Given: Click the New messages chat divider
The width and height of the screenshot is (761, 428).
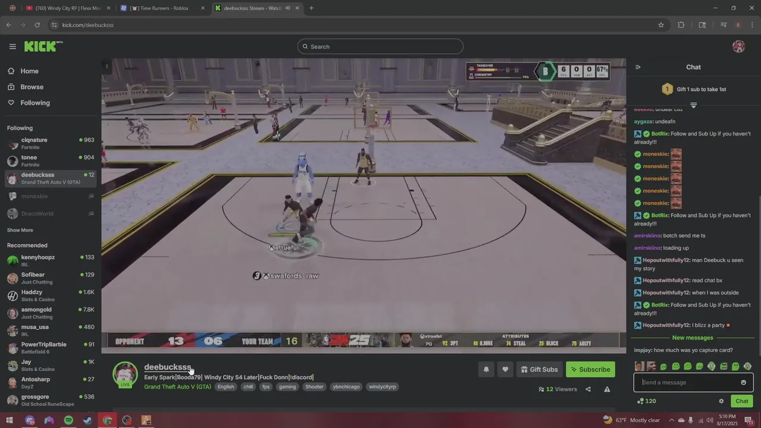Looking at the screenshot, I should point(693,338).
